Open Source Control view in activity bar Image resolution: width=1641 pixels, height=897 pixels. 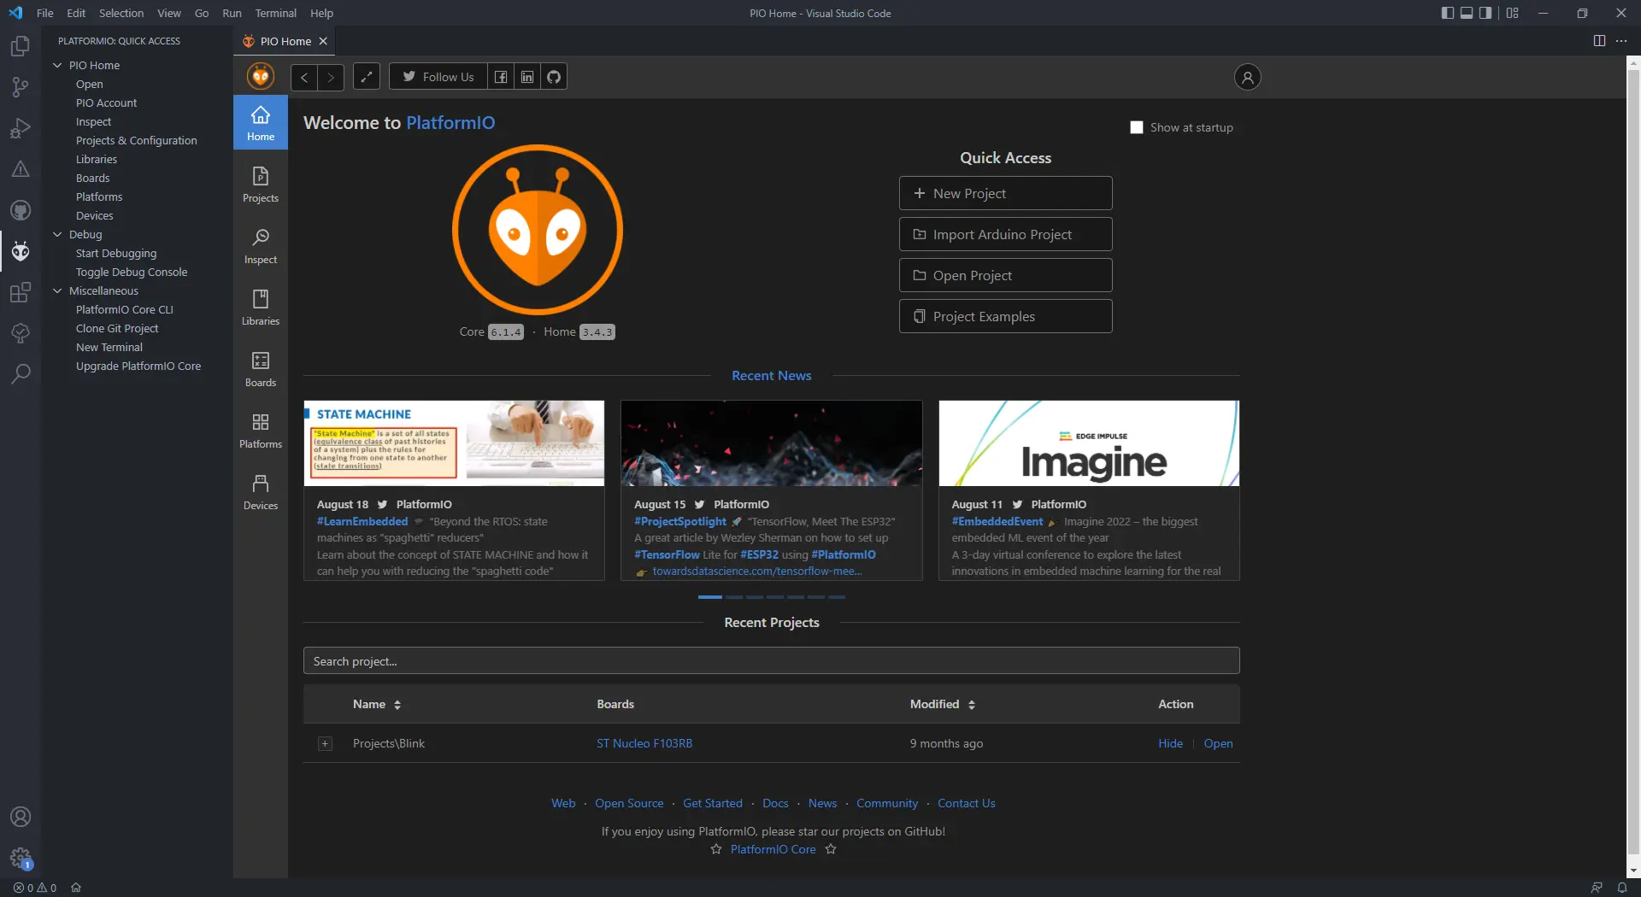[x=21, y=87]
